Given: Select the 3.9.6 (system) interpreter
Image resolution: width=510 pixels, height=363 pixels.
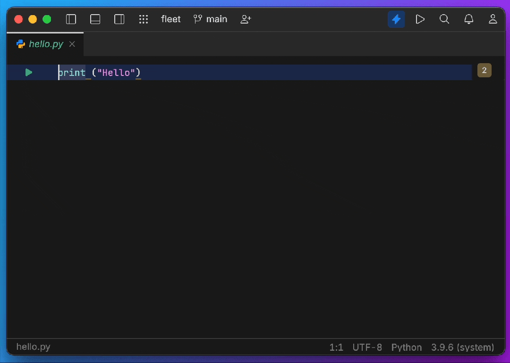Looking at the screenshot, I should pyautogui.click(x=462, y=347).
